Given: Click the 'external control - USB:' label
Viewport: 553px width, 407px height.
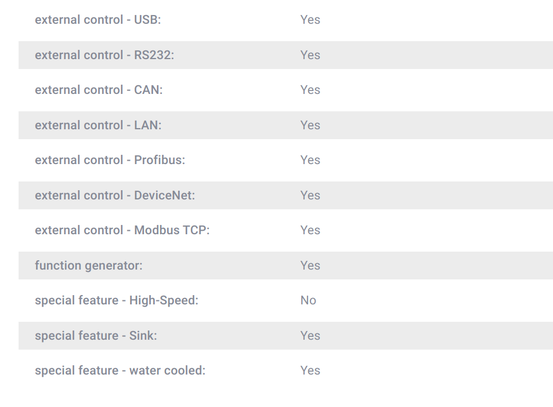Looking at the screenshot, I should point(97,20).
